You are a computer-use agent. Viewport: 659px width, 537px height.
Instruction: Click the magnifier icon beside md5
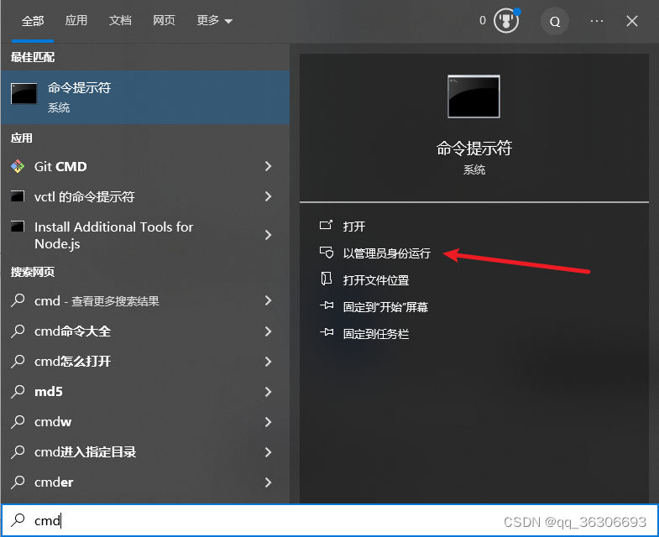(18, 391)
